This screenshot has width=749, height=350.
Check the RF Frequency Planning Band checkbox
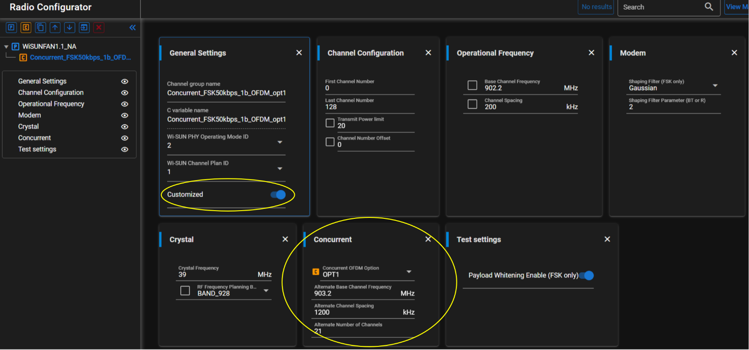pyautogui.click(x=185, y=291)
